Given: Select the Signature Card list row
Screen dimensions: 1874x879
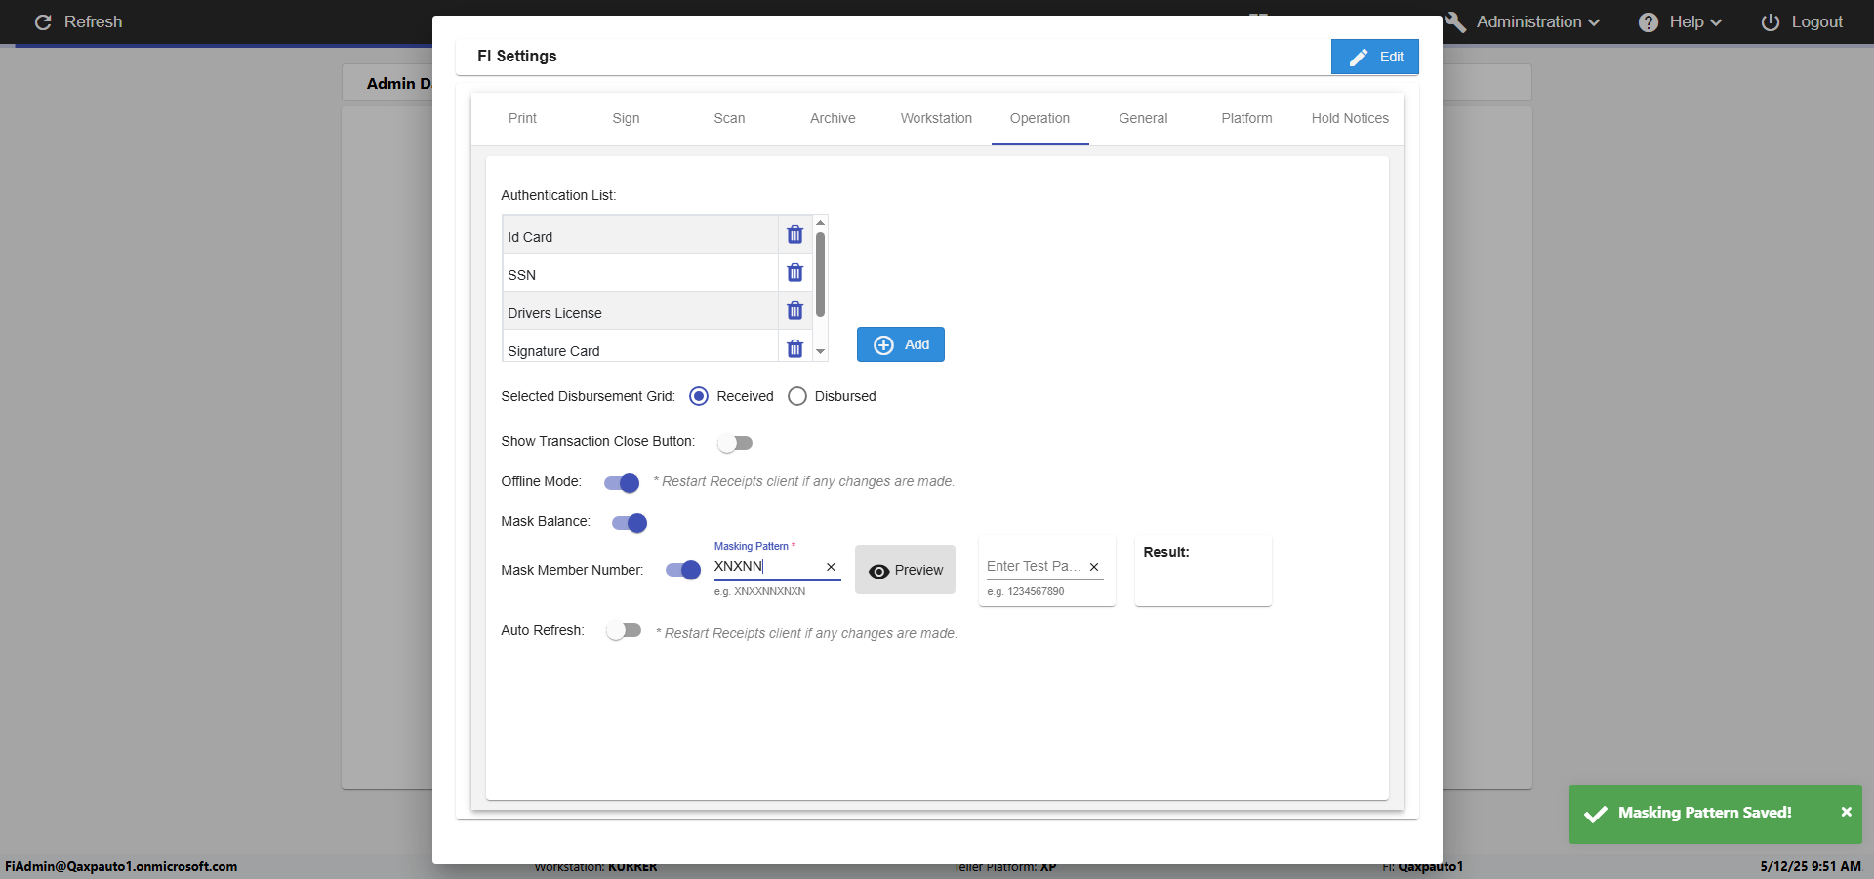Looking at the screenshot, I should coord(640,346).
